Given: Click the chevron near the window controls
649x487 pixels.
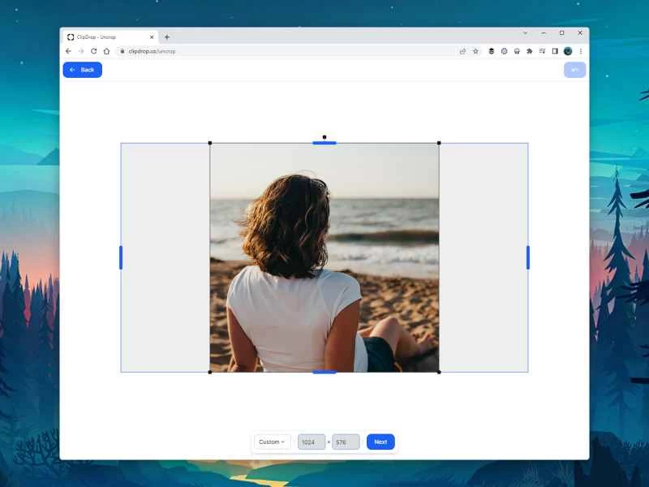Looking at the screenshot, I should 525,32.
